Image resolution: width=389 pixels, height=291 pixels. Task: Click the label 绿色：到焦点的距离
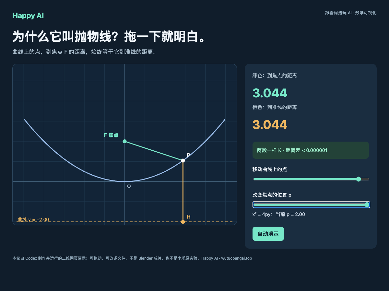point(275,76)
